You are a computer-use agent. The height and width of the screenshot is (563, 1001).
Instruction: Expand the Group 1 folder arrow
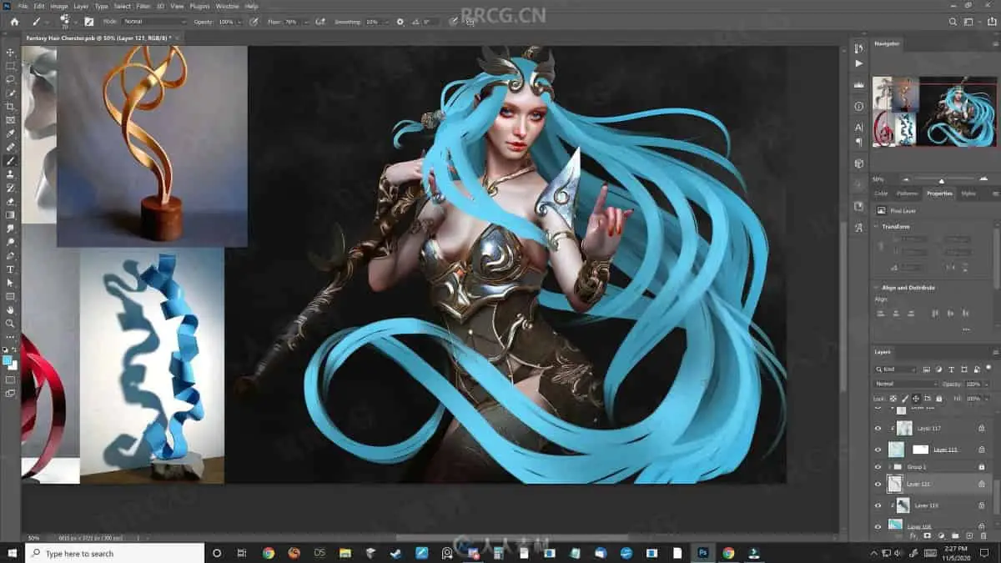tap(888, 466)
